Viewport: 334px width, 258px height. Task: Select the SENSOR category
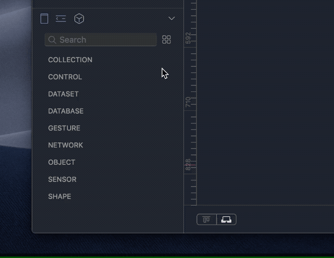[x=62, y=179]
